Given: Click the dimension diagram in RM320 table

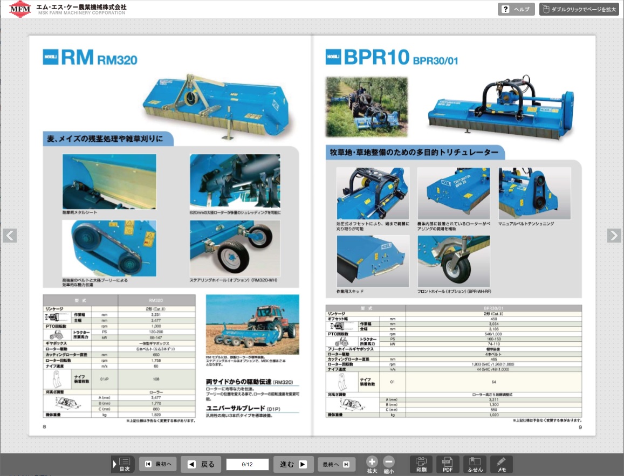Looking at the screenshot, I should click(67, 403).
